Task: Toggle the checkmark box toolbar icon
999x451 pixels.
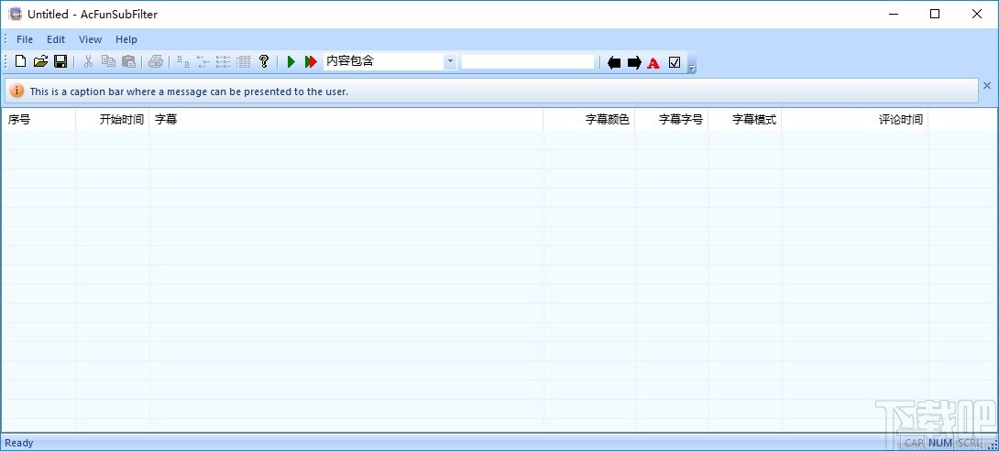Action: tap(675, 62)
